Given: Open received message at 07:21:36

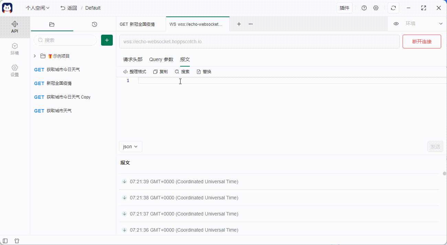Looking at the screenshot, I should 279,230.
